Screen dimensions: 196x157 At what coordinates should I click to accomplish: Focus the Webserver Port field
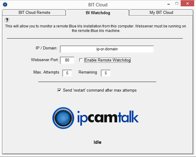pyautogui.click(x=67, y=60)
